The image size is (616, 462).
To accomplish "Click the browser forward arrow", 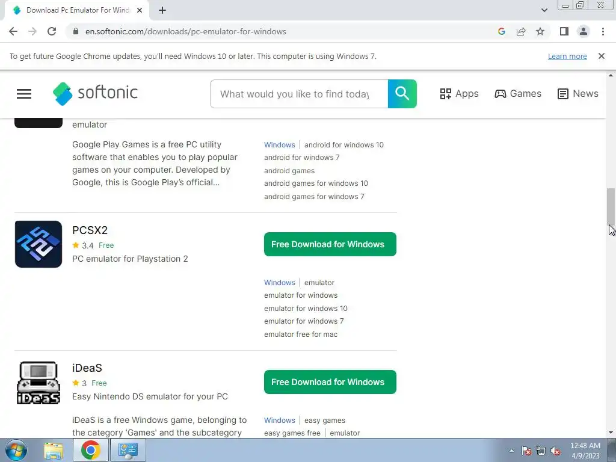I will tap(32, 31).
